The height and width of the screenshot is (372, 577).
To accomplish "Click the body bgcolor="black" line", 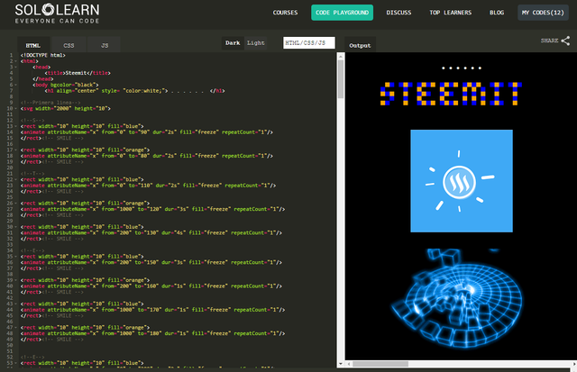I will 66,85.
